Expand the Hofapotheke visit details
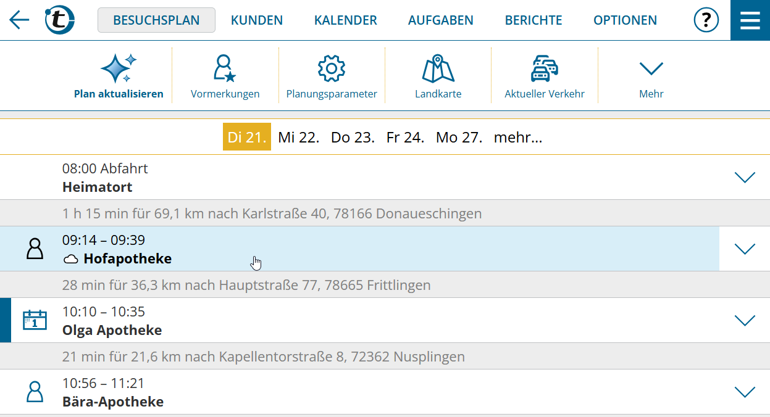The height and width of the screenshot is (417, 770). coord(745,249)
